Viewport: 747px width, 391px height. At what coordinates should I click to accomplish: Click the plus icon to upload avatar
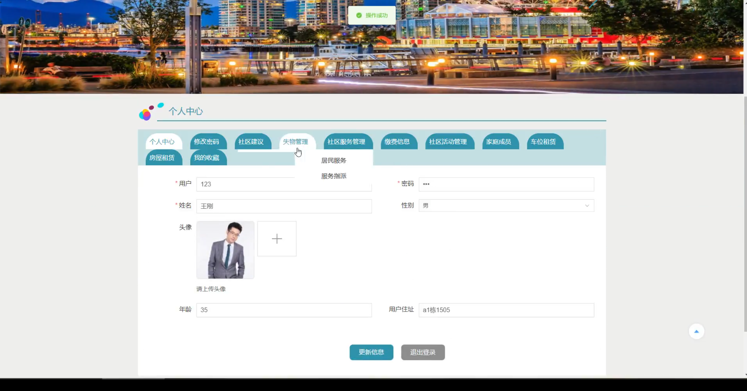[277, 239]
